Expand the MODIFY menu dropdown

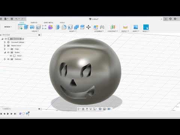pos(73,31)
